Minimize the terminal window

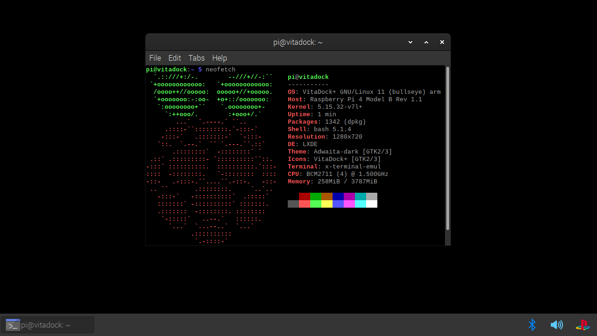tap(410, 42)
